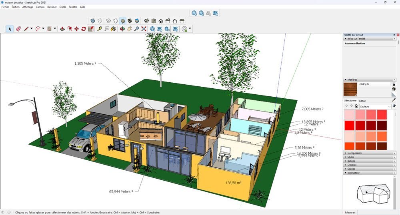Set Iso standard view
Screen dimensions: 400x215
click(x=146, y=21)
